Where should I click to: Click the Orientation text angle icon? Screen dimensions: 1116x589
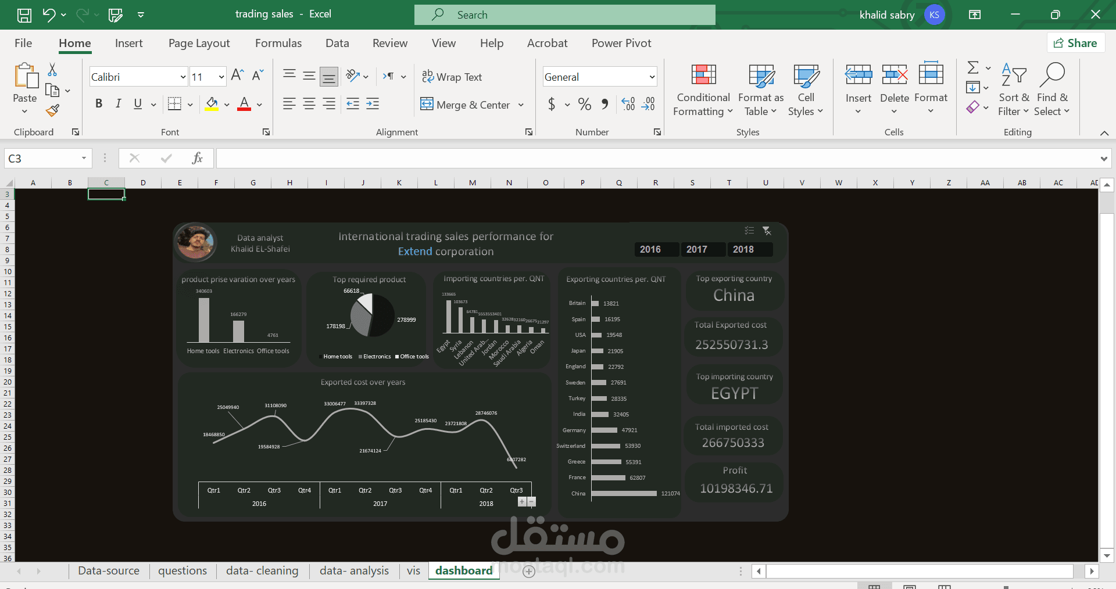353,76
